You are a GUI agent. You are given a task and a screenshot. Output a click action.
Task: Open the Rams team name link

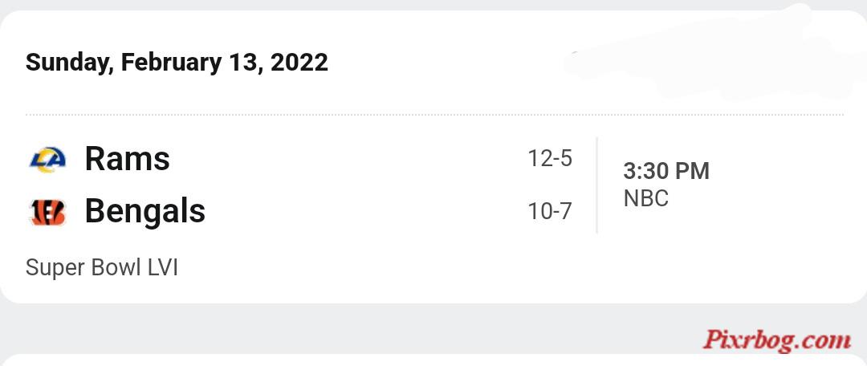click(127, 159)
